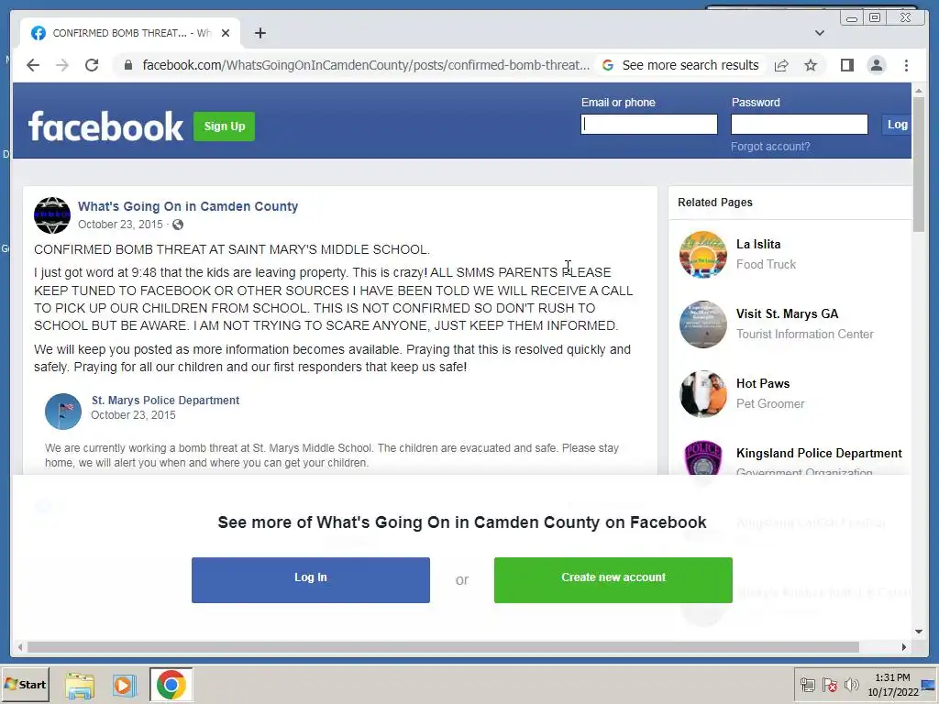The width and height of the screenshot is (939, 704).
Task: Open Chrome three-dot menu
Action: coord(906,65)
